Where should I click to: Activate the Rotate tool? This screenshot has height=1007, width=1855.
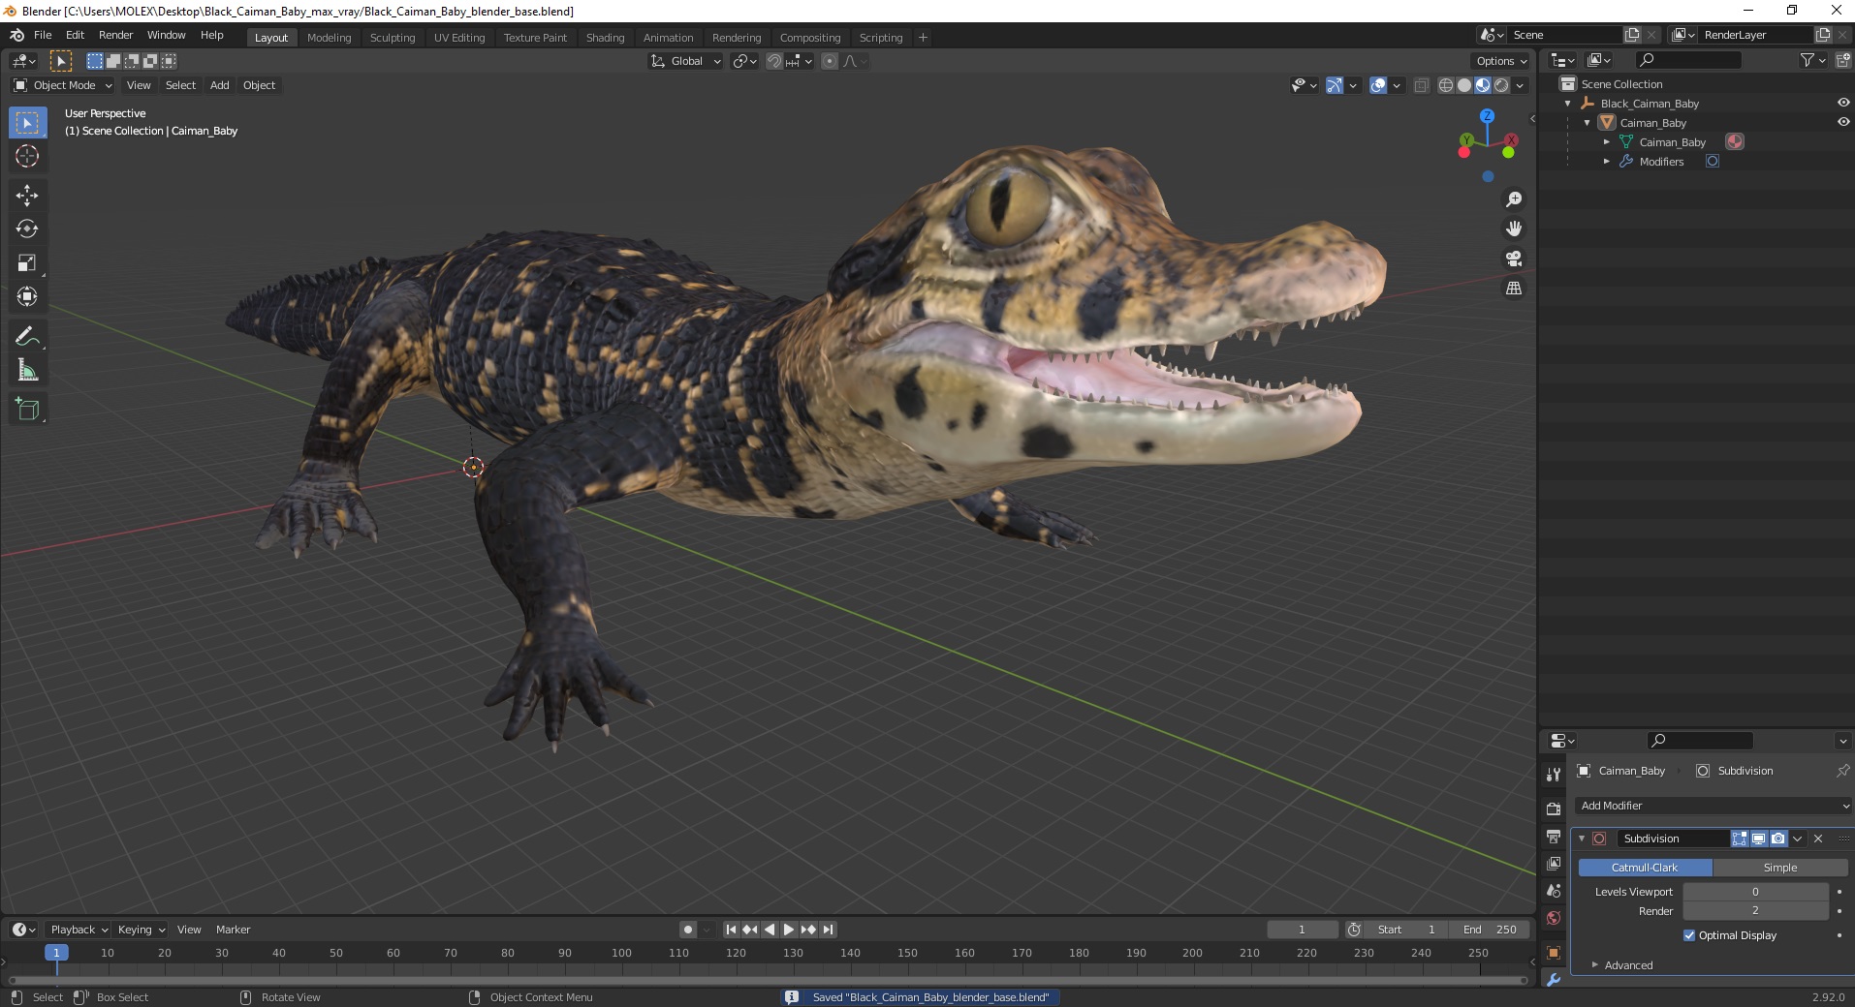click(27, 229)
